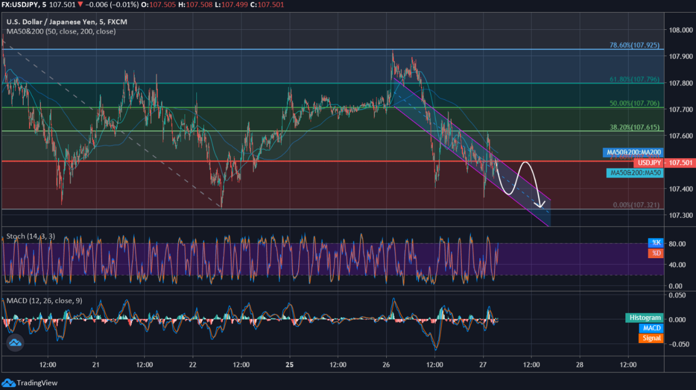Viewport: 696px width, 390px height.
Task: Click the %D stochastic label
Action: tap(656, 253)
